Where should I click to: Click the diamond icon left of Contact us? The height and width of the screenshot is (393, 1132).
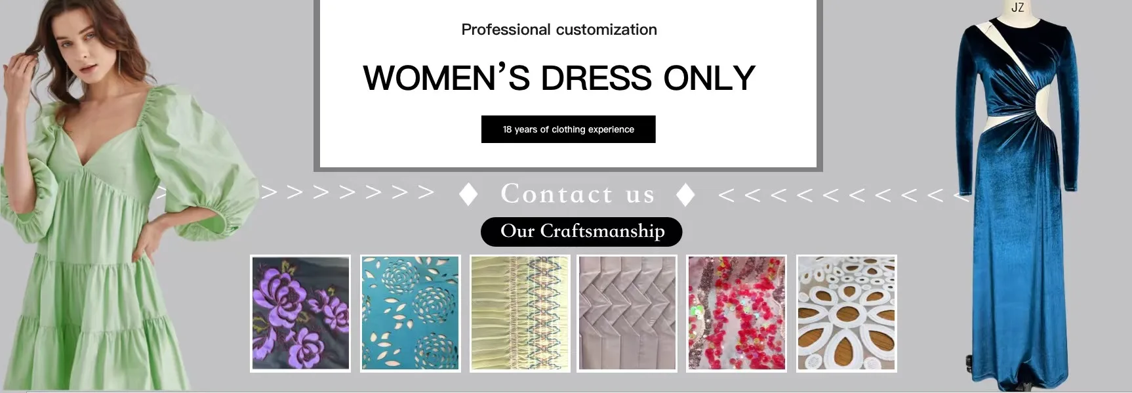pyautogui.click(x=468, y=195)
